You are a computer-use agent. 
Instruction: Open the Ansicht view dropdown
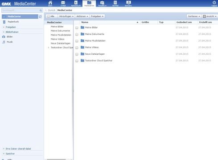pyautogui.click(x=210, y=16)
